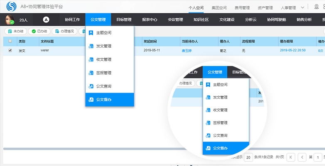
Task: Open the user avatar profile
Action: pos(9,19)
